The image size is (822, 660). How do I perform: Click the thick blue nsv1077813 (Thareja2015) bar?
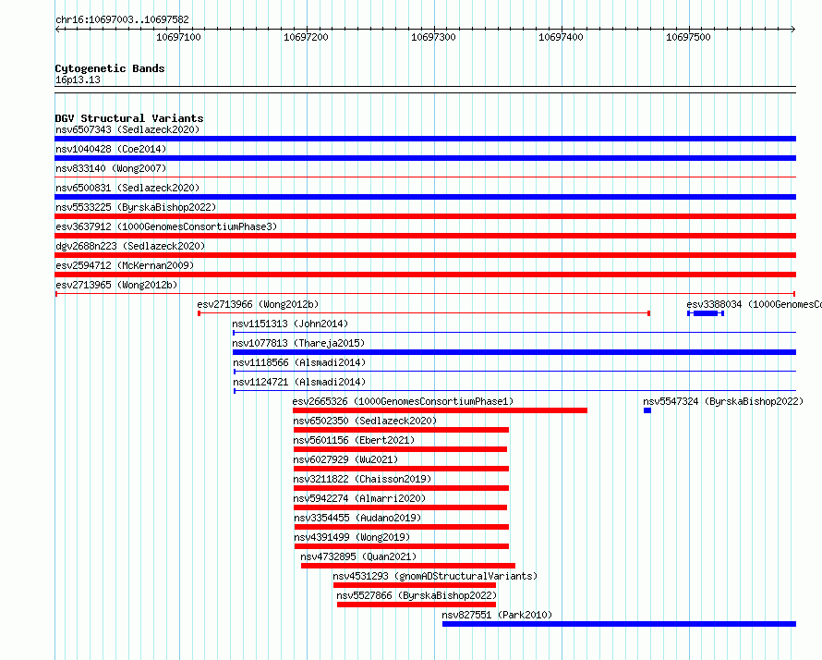514,352
